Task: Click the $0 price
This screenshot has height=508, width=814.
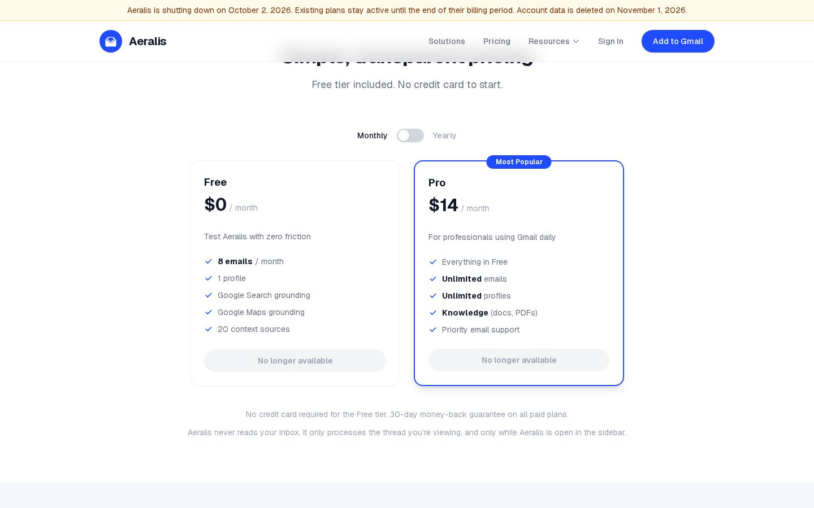Action: (215, 204)
